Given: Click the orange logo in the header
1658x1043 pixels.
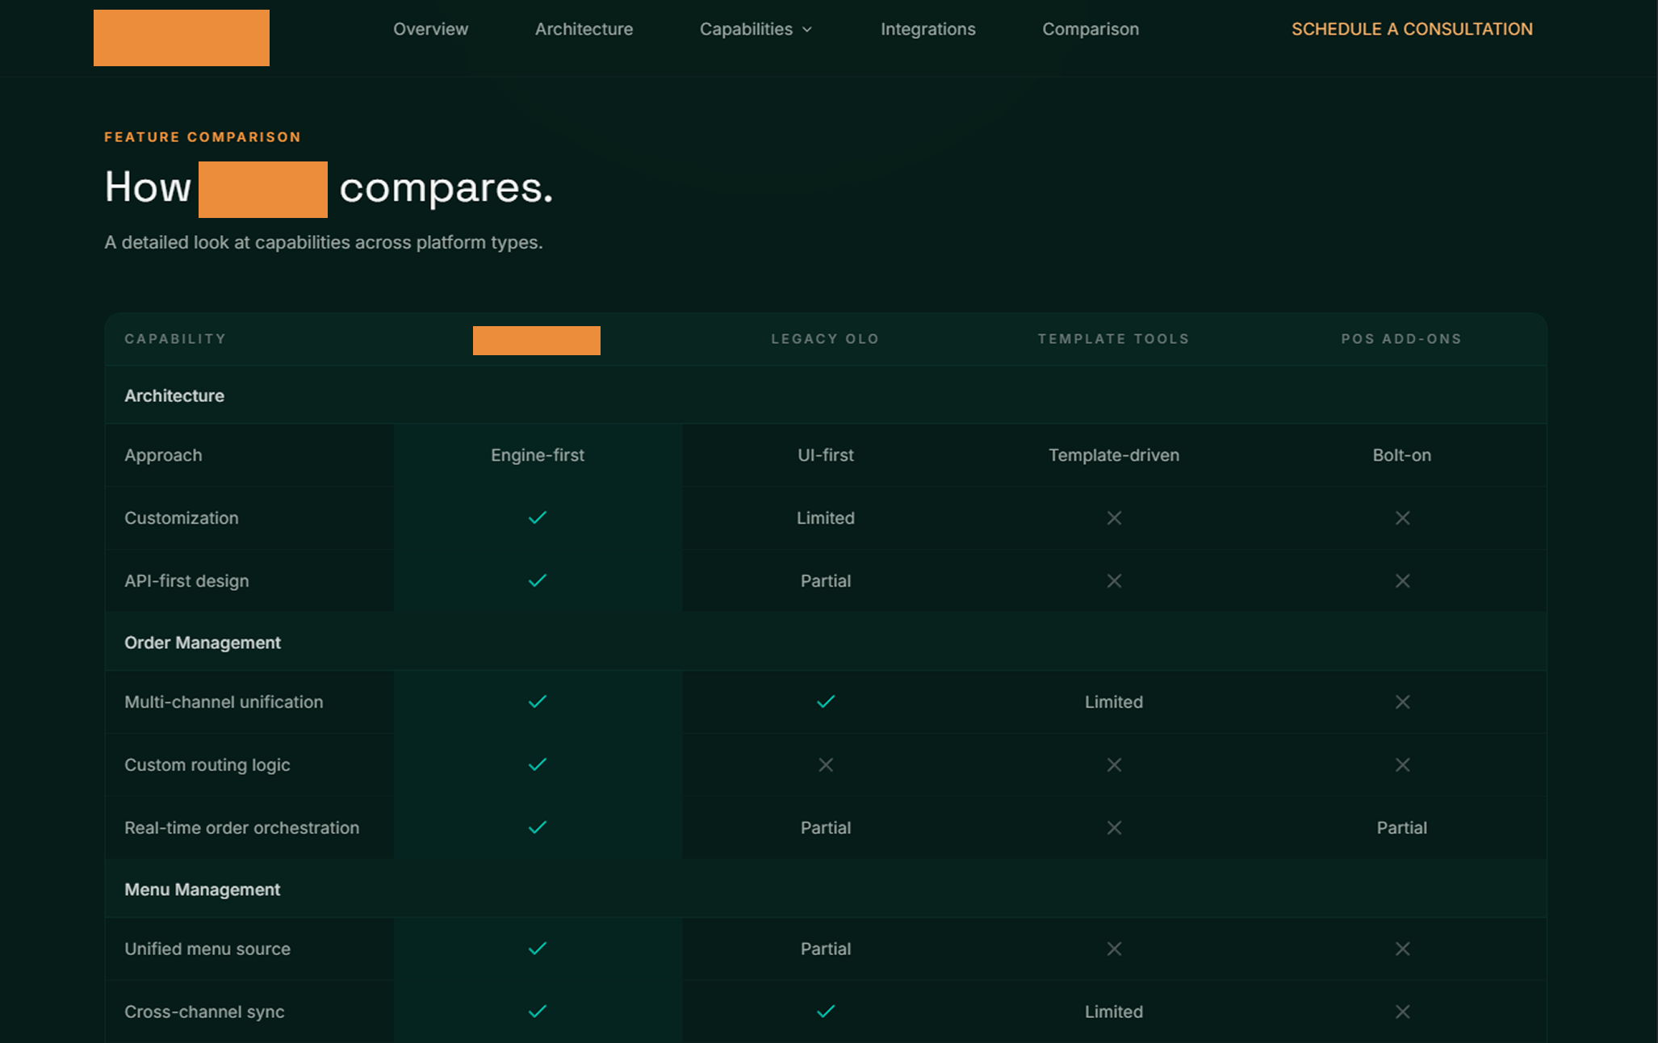Looking at the screenshot, I should click(182, 38).
